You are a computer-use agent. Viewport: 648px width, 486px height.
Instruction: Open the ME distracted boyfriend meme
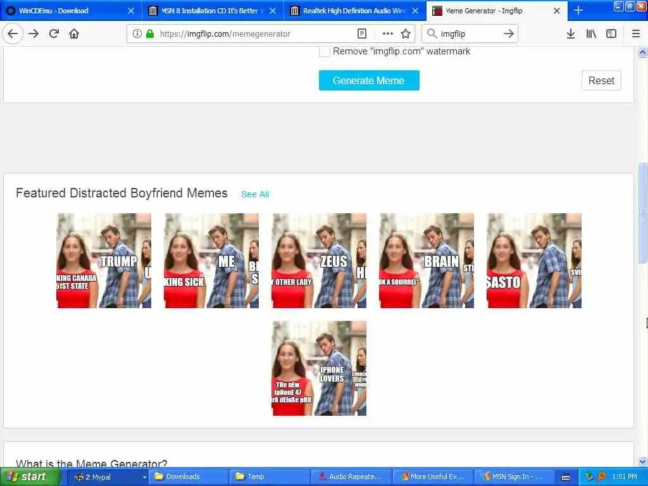[x=211, y=260]
